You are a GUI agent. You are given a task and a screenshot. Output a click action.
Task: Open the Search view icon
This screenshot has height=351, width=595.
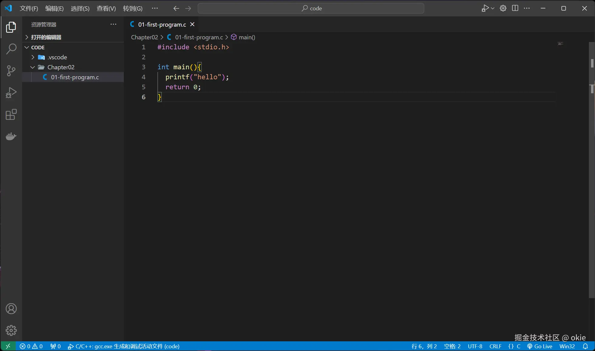click(x=11, y=49)
